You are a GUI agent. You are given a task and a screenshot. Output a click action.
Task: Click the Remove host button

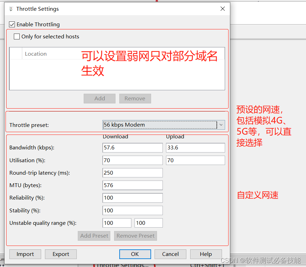pos(135,98)
